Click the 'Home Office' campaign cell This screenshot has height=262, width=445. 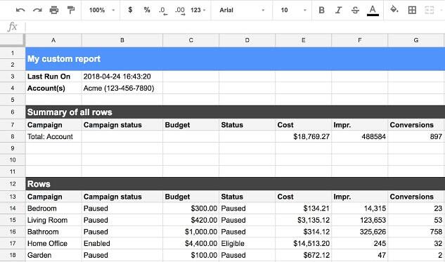click(53, 243)
